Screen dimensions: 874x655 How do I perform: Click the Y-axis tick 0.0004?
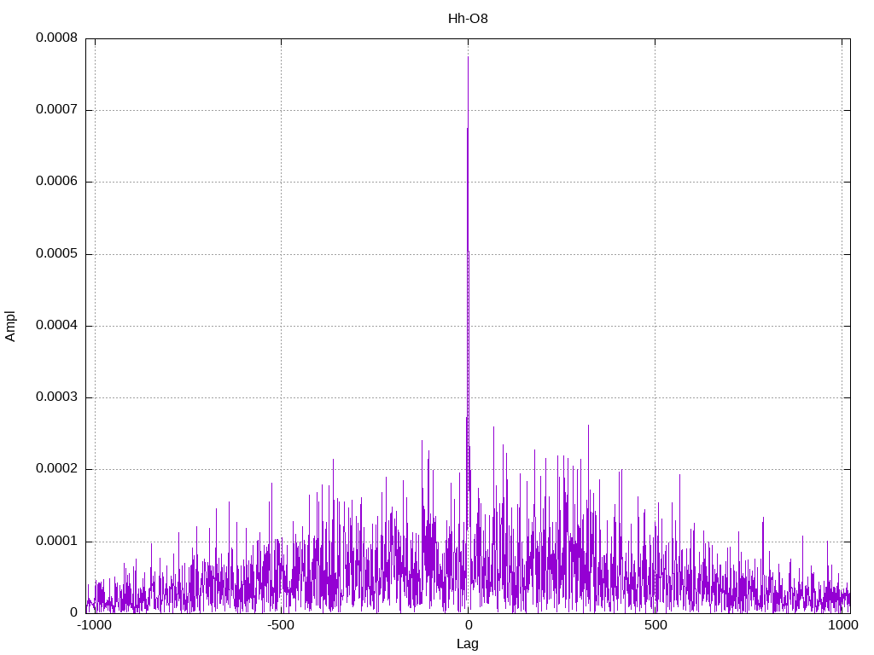[x=57, y=325]
